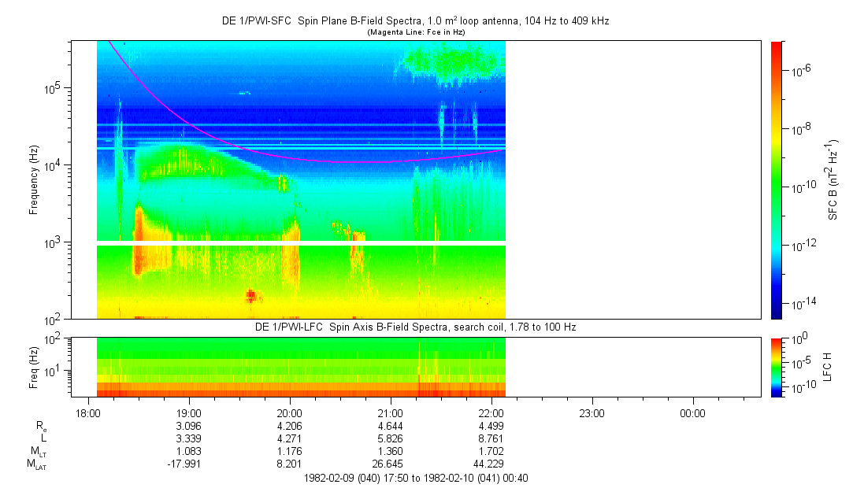Select the Freq (Hz) label of lower panel

(34, 367)
